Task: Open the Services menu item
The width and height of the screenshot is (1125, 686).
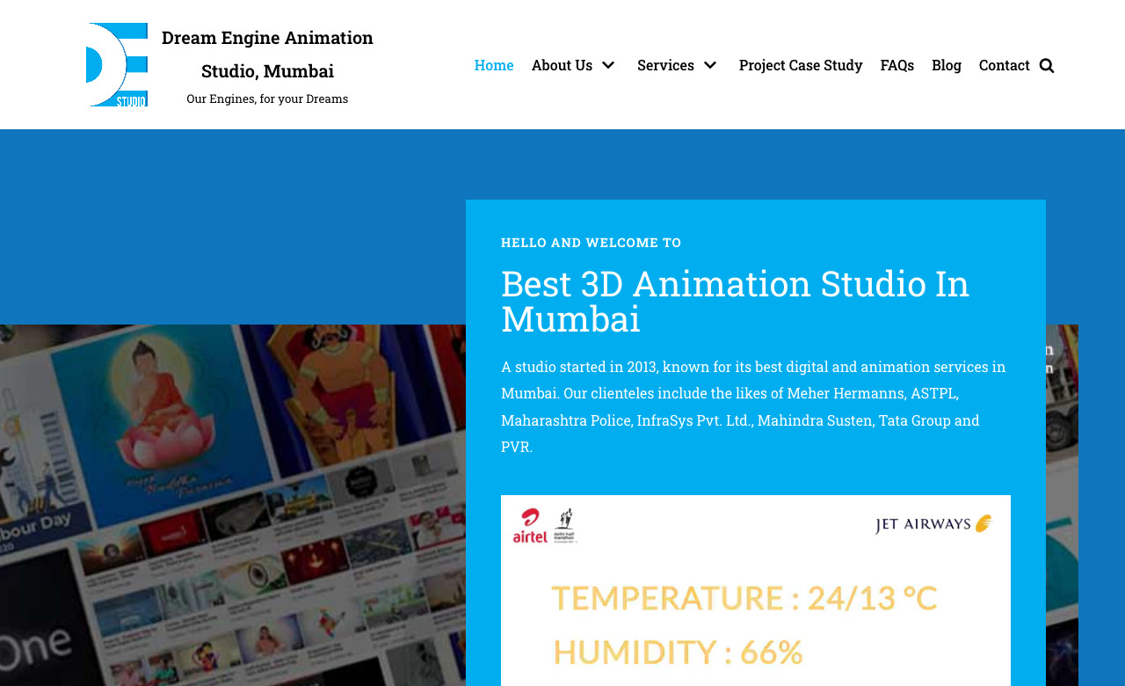Action: [665, 65]
